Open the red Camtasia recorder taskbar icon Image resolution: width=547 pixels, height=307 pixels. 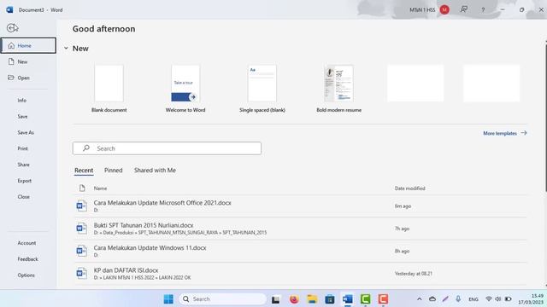click(383, 299)
